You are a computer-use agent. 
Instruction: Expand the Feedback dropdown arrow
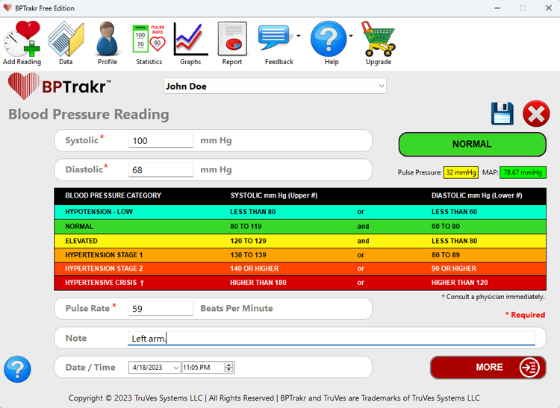point(299,36)
